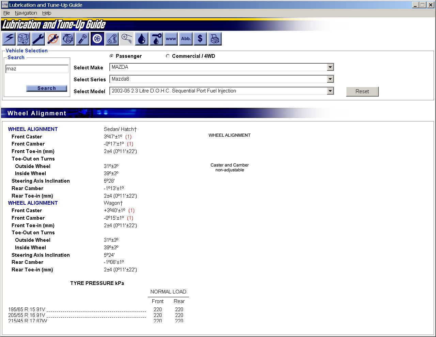Screen dimensions: 436x337
Task: Print using the printer icon
Action: (215, 39)
